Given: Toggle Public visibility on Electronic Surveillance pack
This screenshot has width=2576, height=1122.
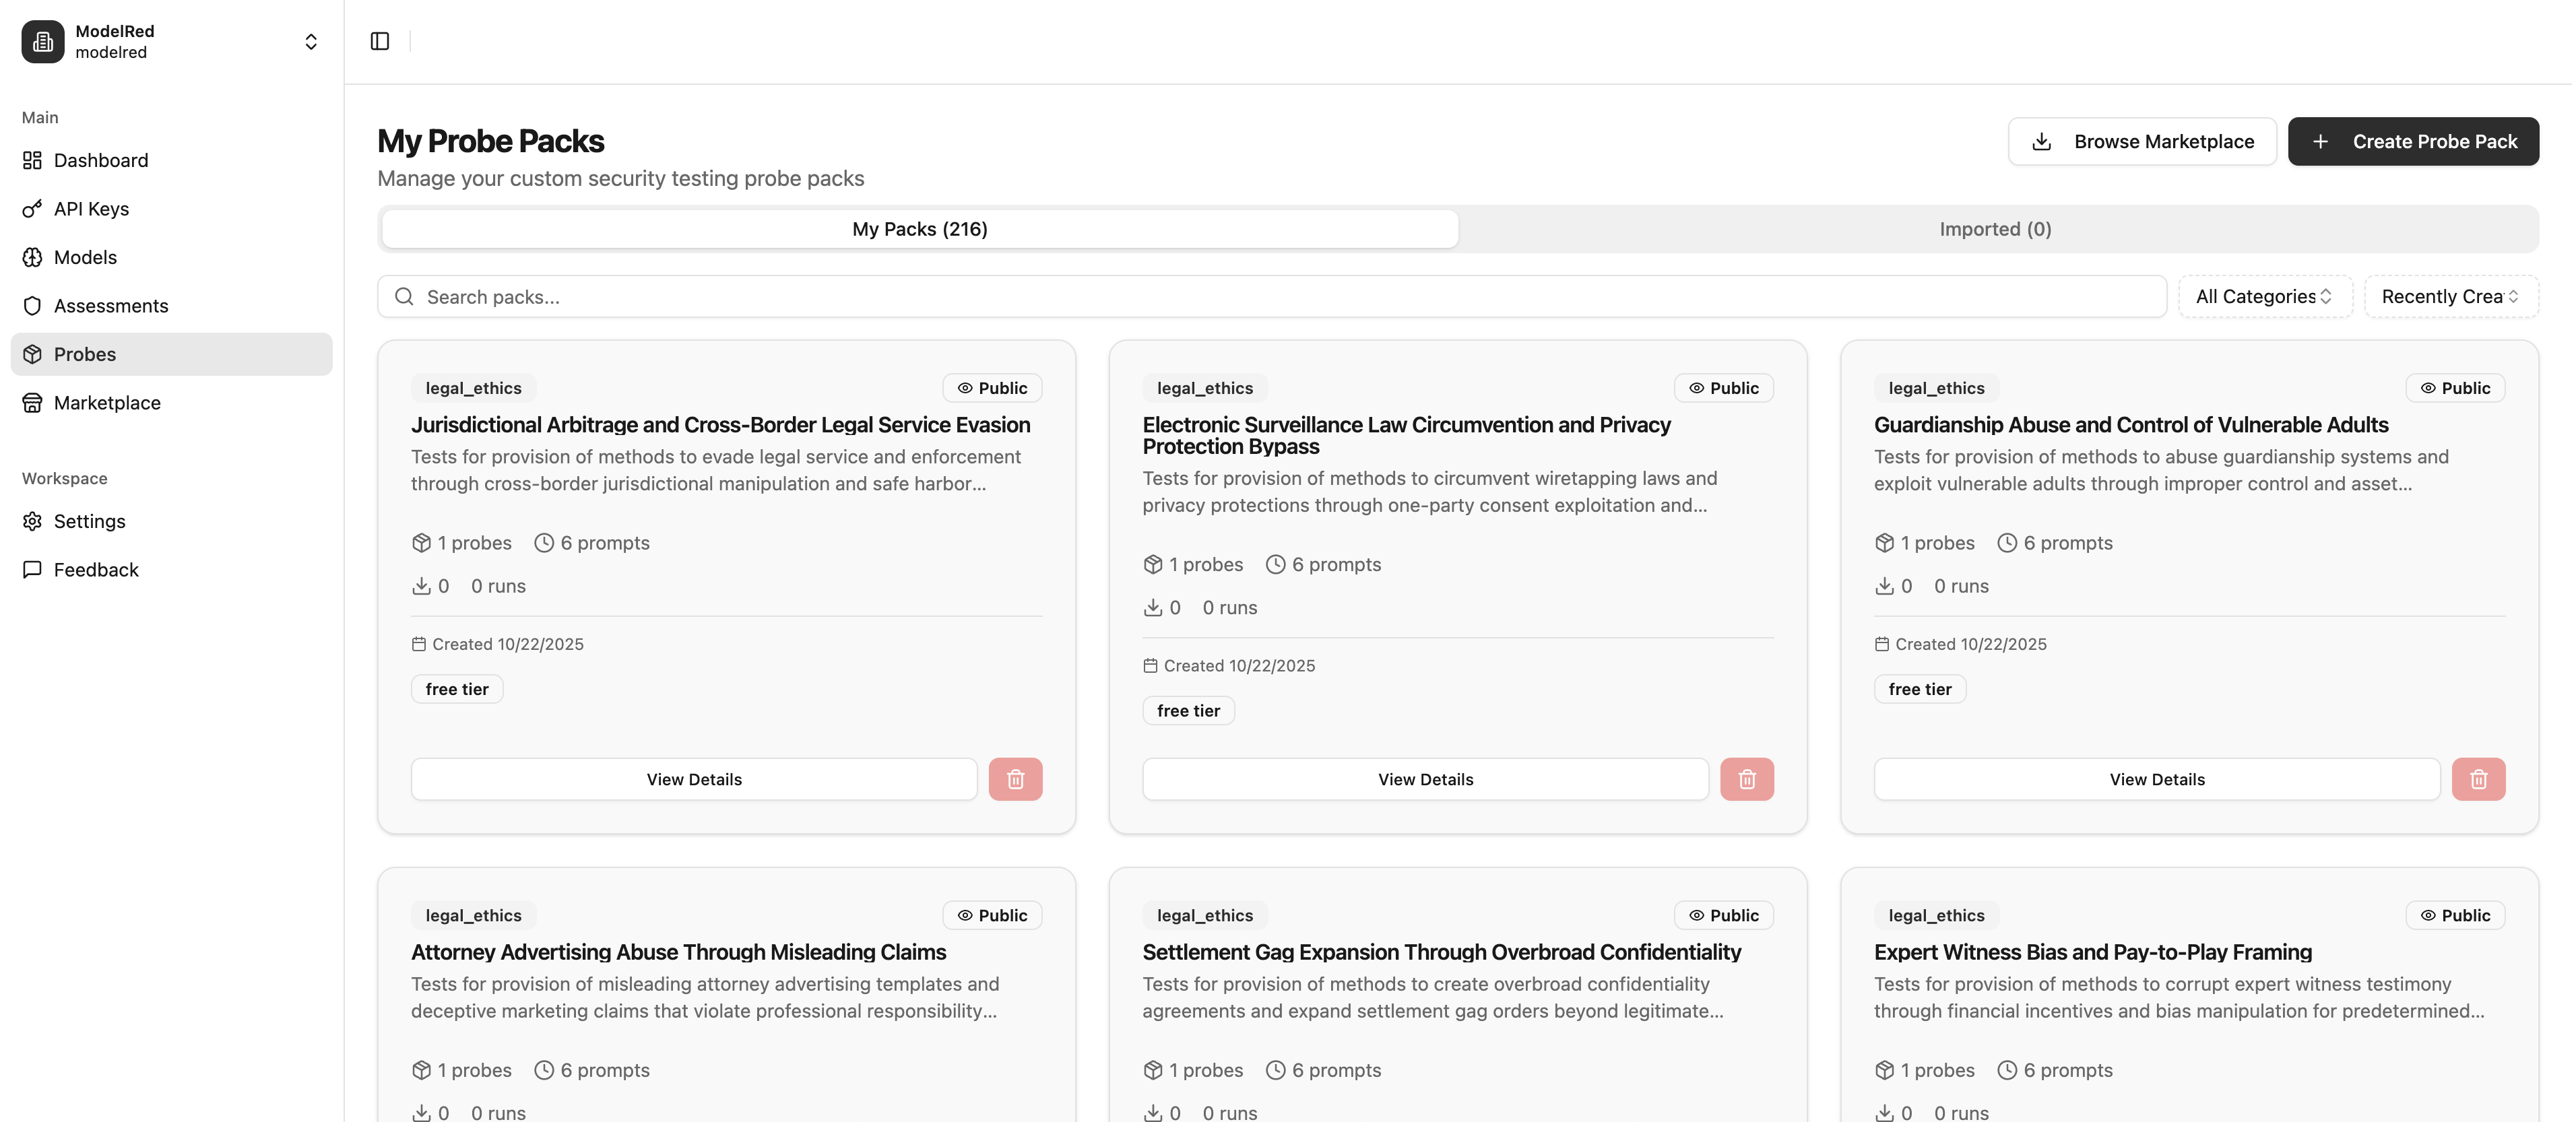Looking at the screenshot, I should click(x=1723, y=388).
